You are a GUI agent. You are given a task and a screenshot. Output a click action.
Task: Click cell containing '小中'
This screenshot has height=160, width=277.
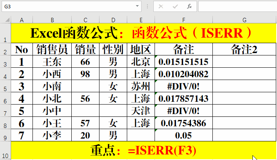click(52, 110)
